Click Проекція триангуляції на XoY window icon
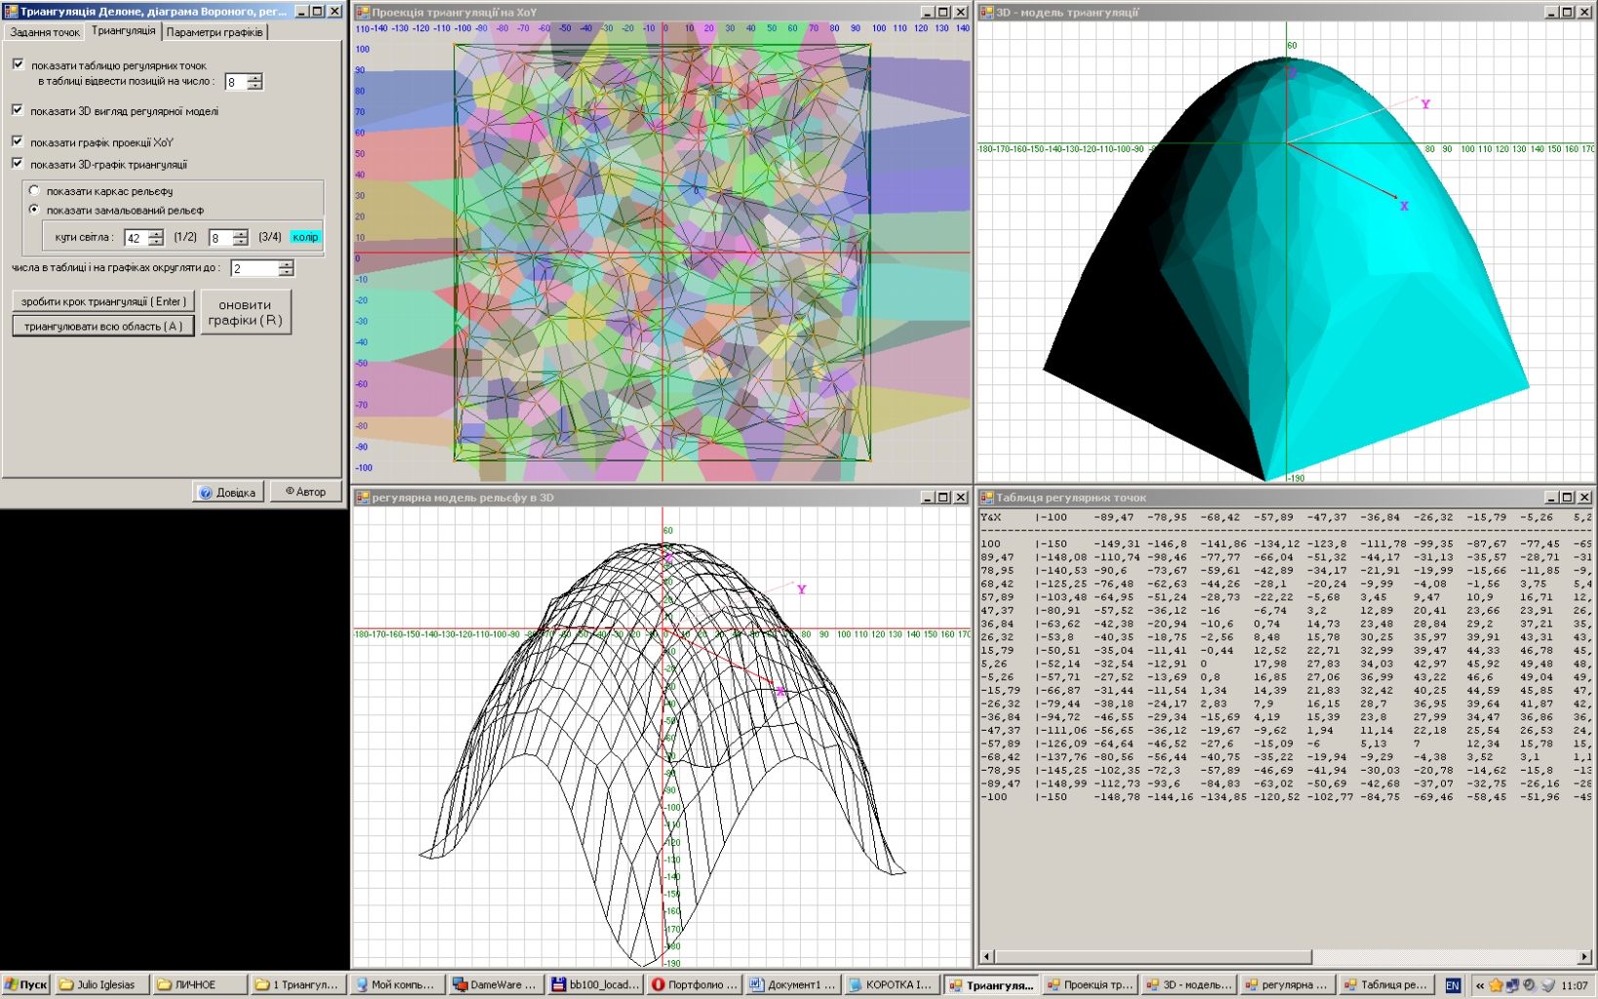Screen dimensions: 1598x999 tap(363, 13)
